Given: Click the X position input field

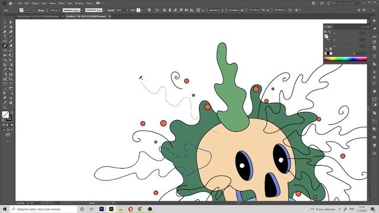Looking at the screenshot, I should point(214,10).
